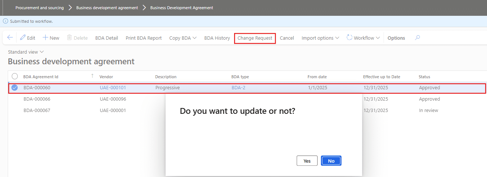Click sort arrow on BDA Agreement Id column
The height and width of the screenshot is (177, 487).
click(92, 76)
